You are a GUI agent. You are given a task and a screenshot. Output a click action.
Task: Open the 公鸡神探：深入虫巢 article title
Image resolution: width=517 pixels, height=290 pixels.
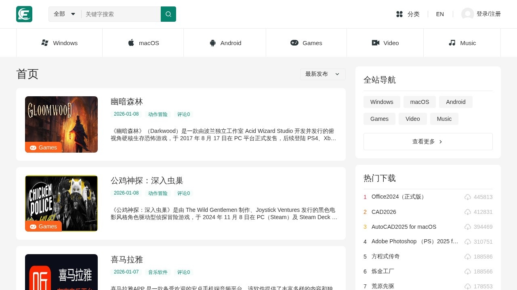coord(147,180)
